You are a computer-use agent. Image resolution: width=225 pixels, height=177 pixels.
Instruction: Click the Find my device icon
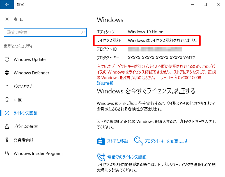click(x=7, y=126)
